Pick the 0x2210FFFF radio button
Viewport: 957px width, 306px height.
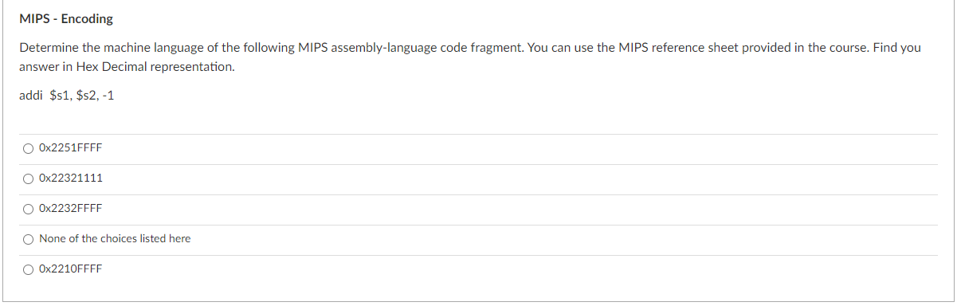pos(29,269)
